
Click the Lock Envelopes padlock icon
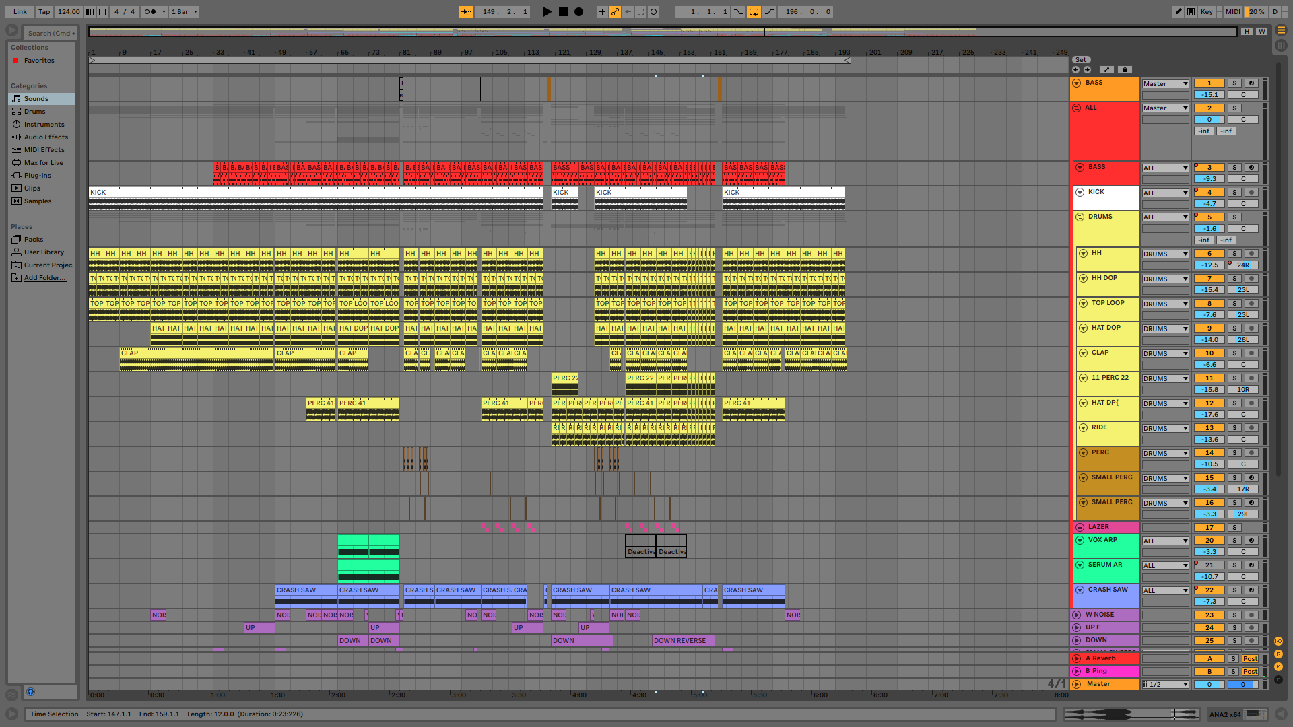coord(1124,70)
